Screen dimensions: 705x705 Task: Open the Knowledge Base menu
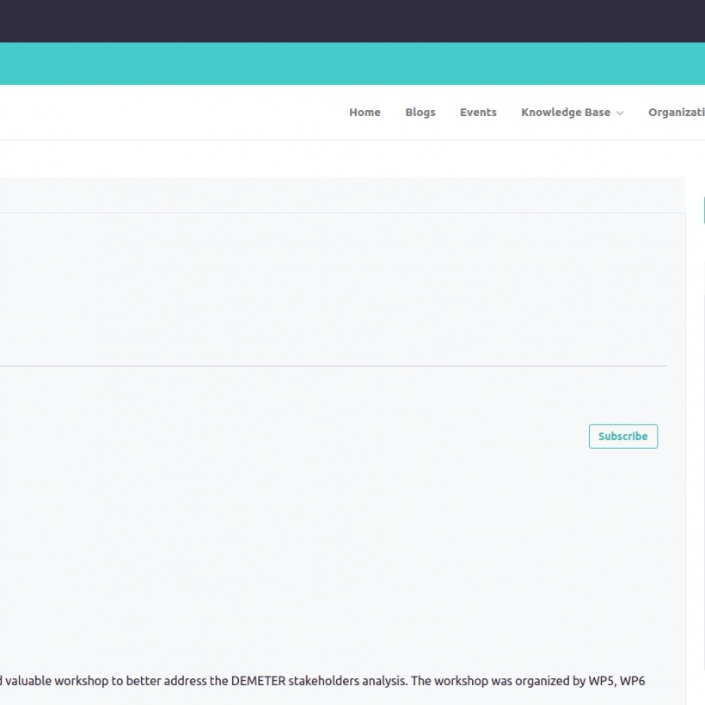point(565,113)
